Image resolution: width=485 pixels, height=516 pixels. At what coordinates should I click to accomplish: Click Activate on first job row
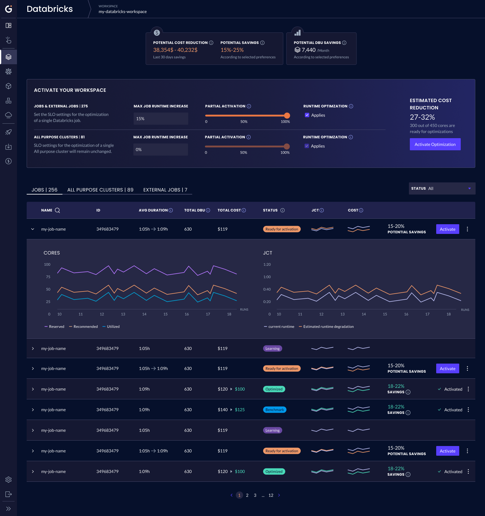click(447, 229)
